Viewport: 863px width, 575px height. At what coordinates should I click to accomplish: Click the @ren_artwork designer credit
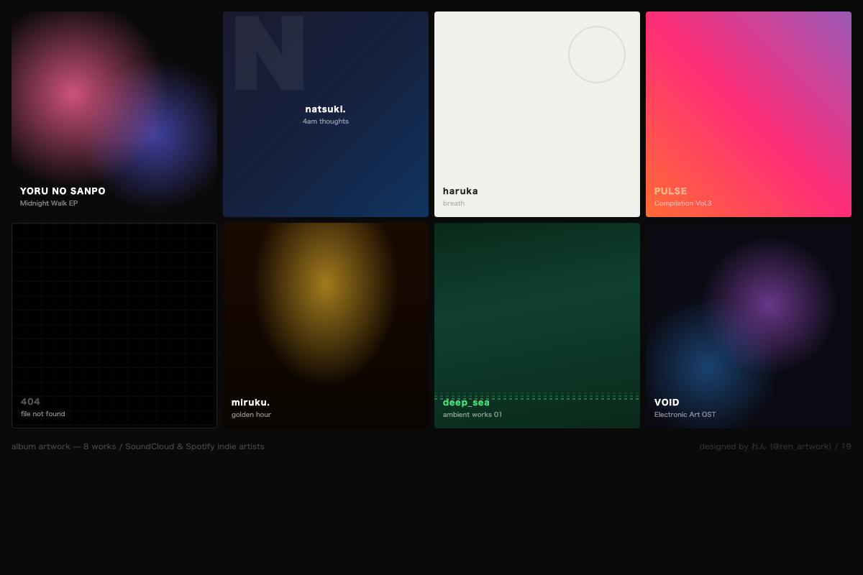[x=800, y=446]
